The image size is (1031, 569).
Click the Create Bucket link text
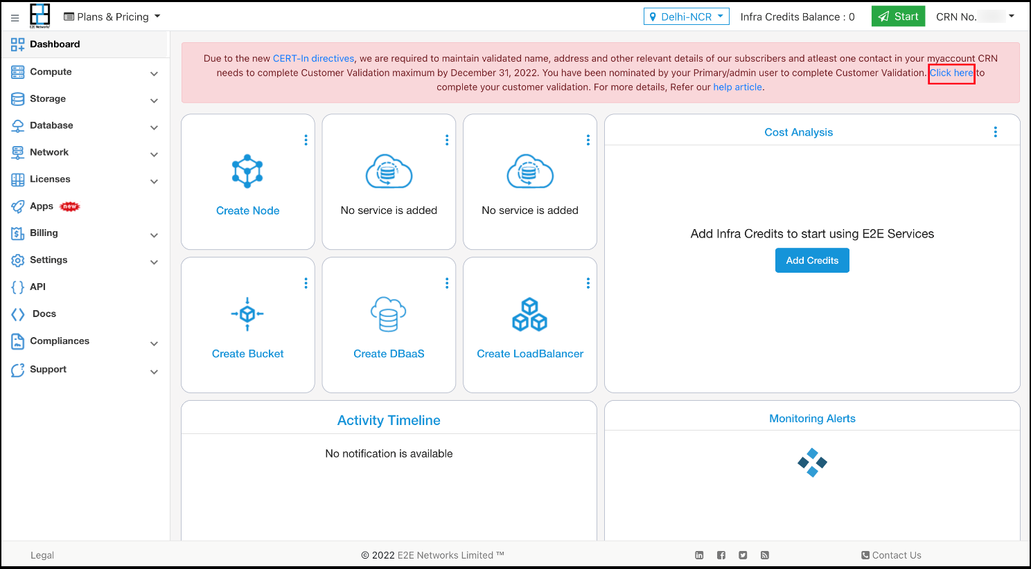pos(247,354)
